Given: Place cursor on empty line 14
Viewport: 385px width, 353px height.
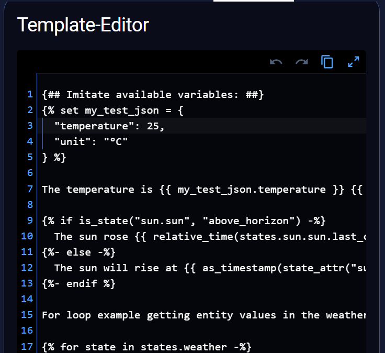Looking at the screenshot, I should tap(201, 300).
